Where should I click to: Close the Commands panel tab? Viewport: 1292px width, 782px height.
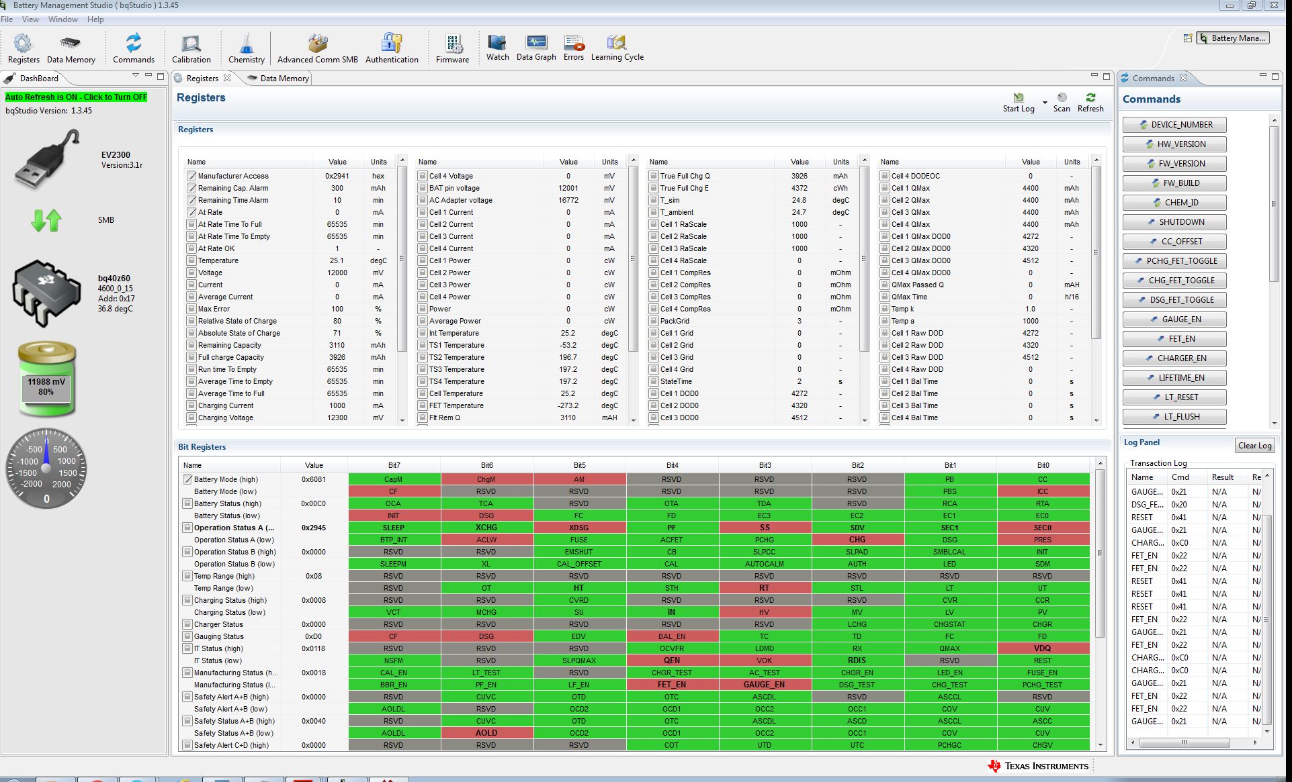(x=1183, y=78)
